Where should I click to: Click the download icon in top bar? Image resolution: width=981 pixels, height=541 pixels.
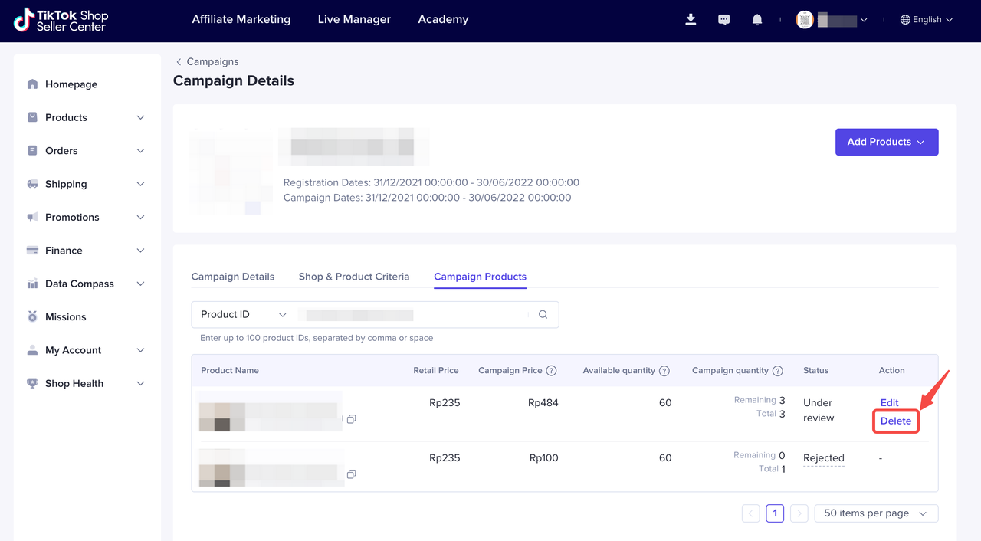click(x=691, y=20)
